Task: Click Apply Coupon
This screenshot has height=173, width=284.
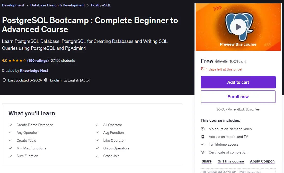Action: tap(262, 161)
